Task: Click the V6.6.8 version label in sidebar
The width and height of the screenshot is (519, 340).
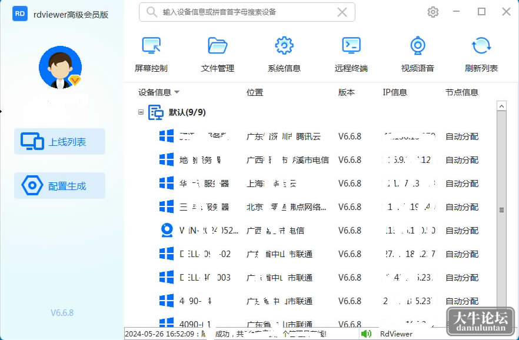Action: 62,312
